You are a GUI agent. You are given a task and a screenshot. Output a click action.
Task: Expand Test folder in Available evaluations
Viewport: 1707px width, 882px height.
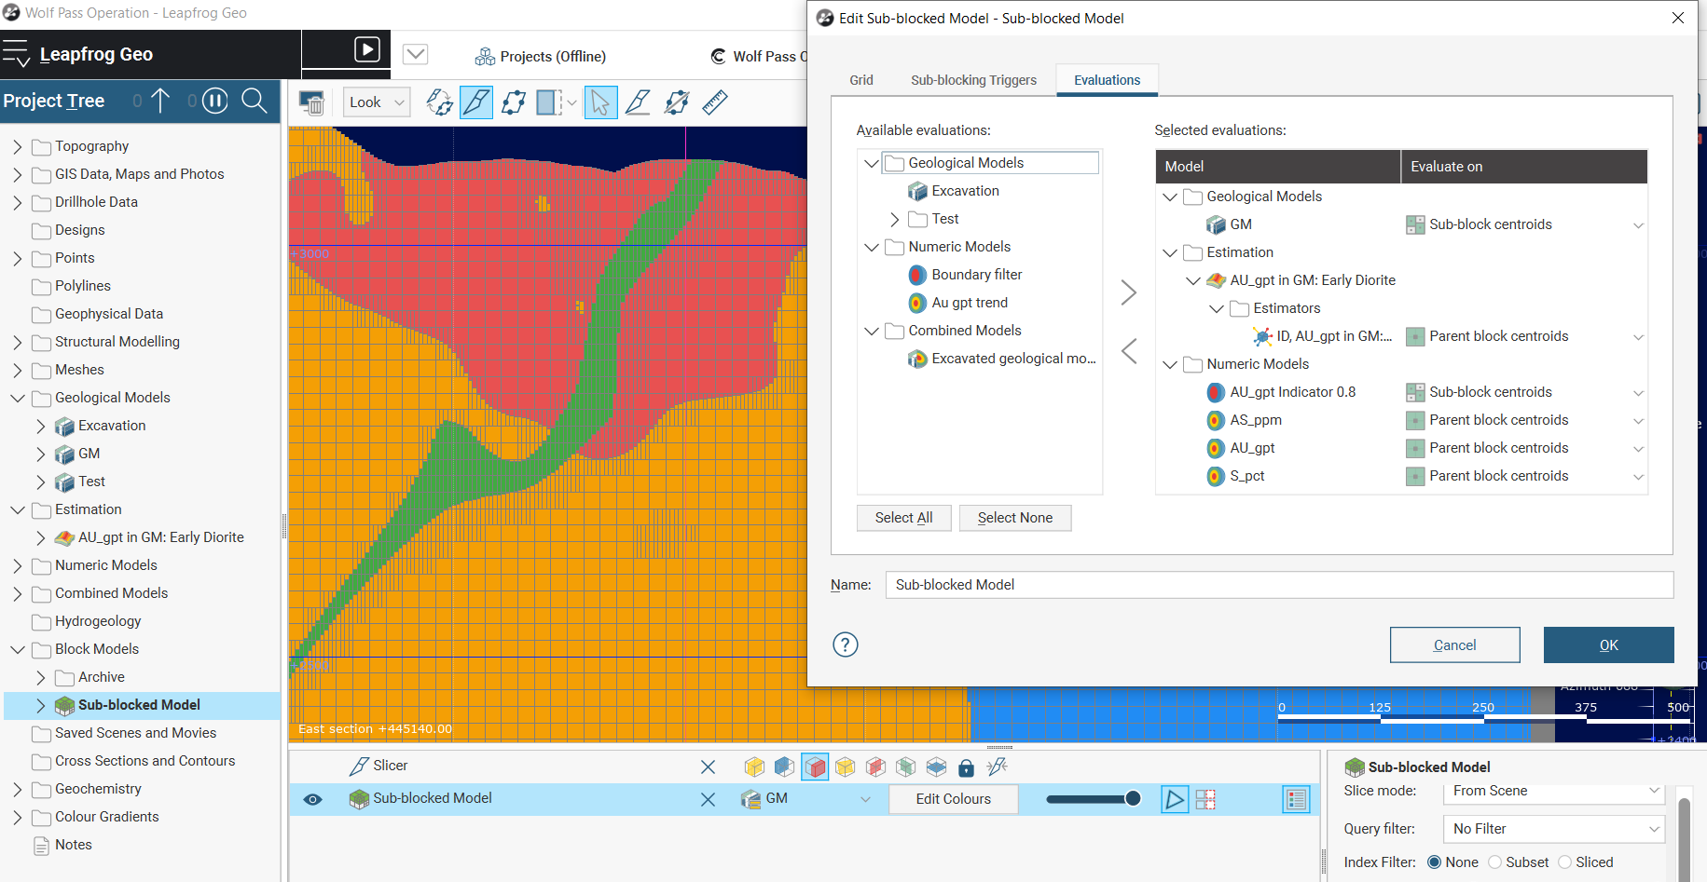895,219
